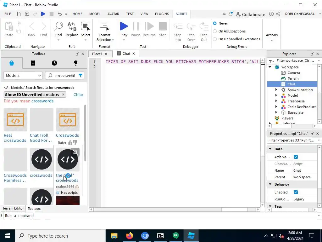The image size is (322, 242).
Task: Expand the SpawnLocation node
Action: [x=276, y=90]
